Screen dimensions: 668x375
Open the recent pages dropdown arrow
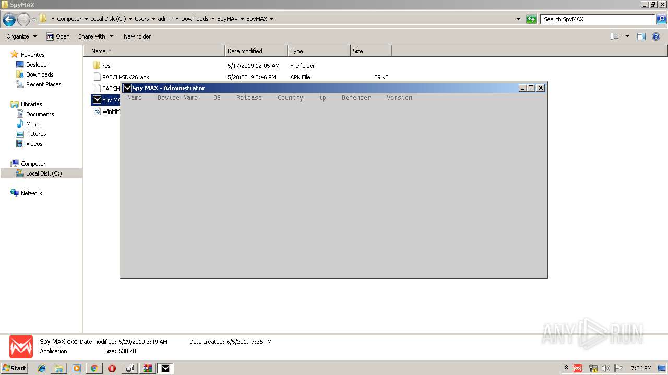[34, 20]
